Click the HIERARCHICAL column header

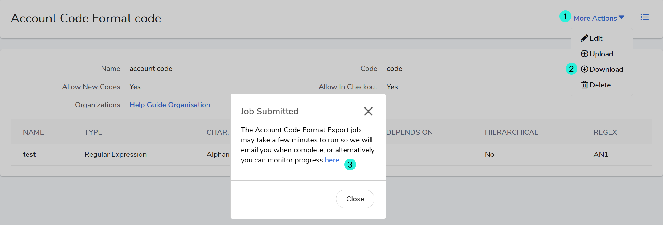(511, 132)
